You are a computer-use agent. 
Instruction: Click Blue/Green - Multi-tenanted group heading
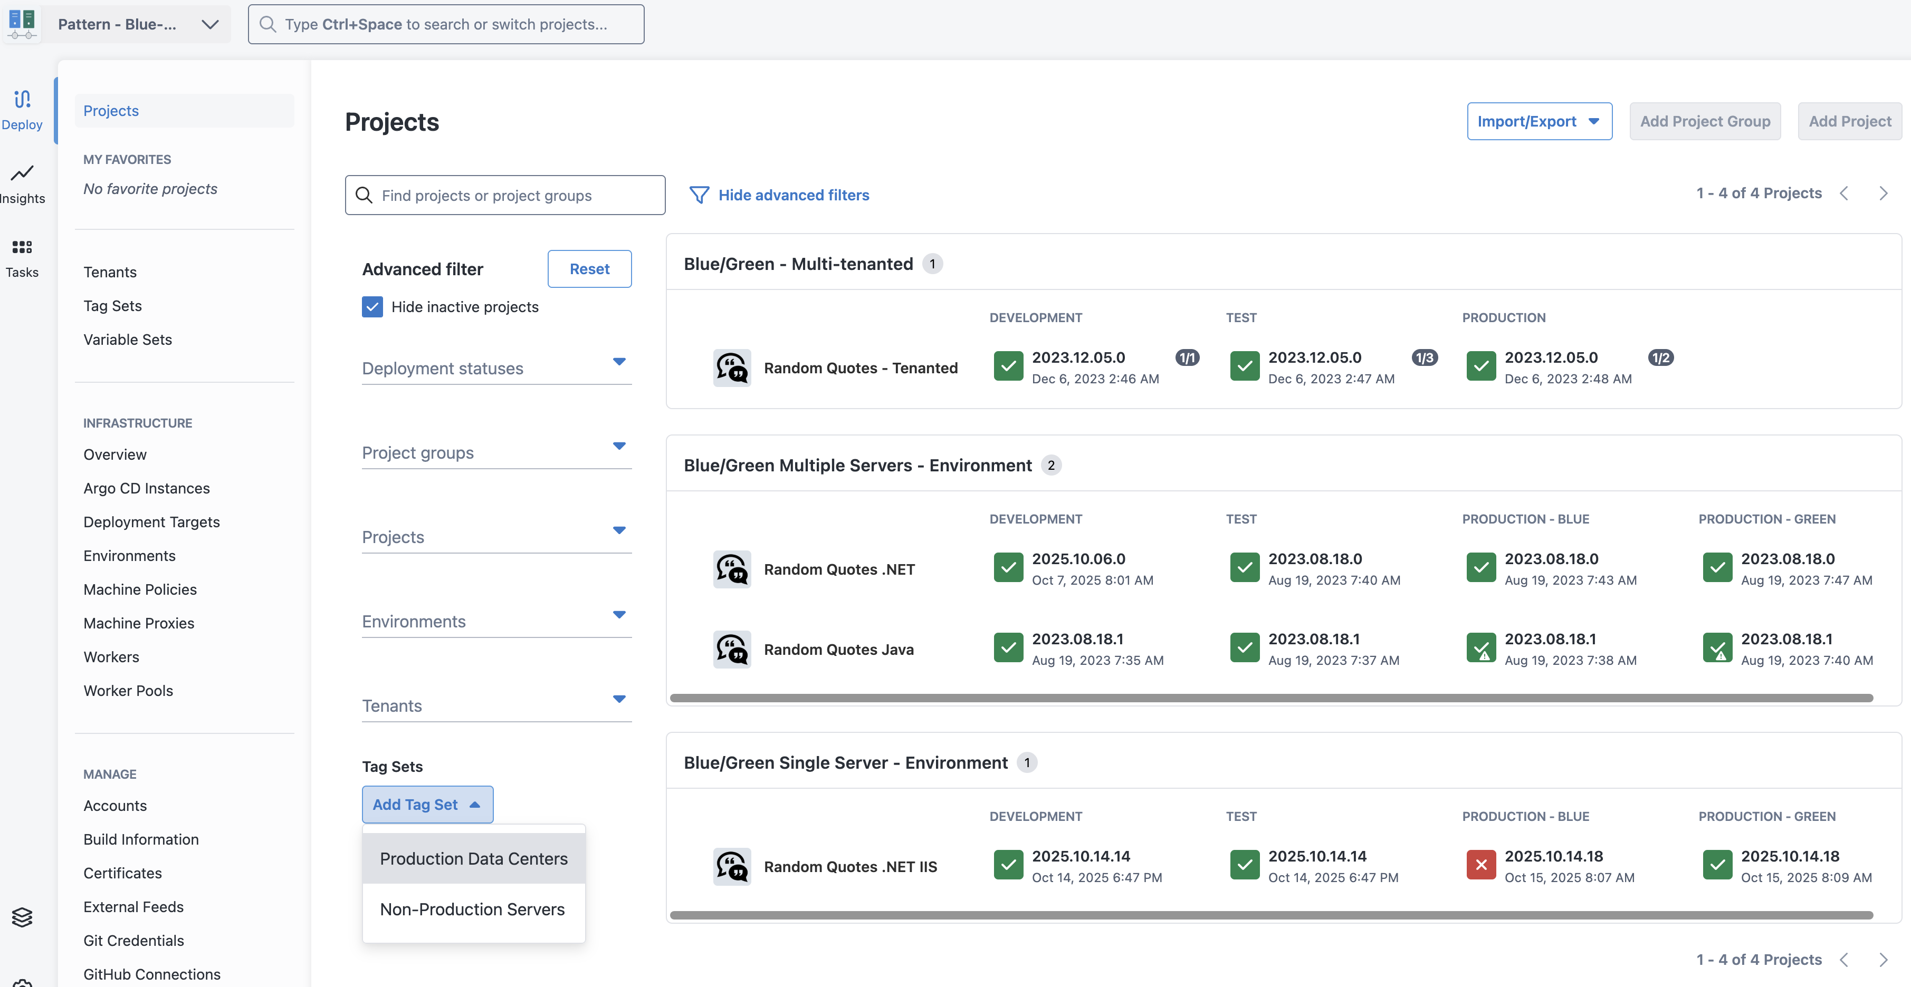coord(798,264)
